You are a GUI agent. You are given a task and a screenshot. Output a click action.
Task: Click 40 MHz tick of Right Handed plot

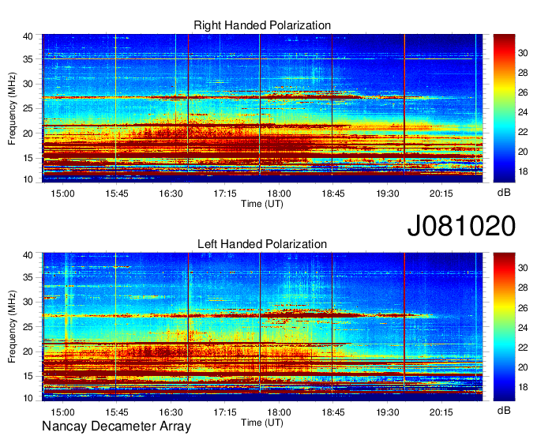coord(28,36)
